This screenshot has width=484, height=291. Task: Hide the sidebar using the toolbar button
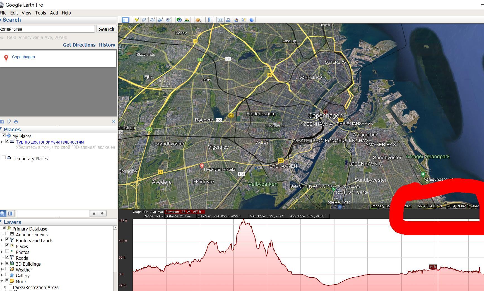pyautogui.click(x=126, y=20)
